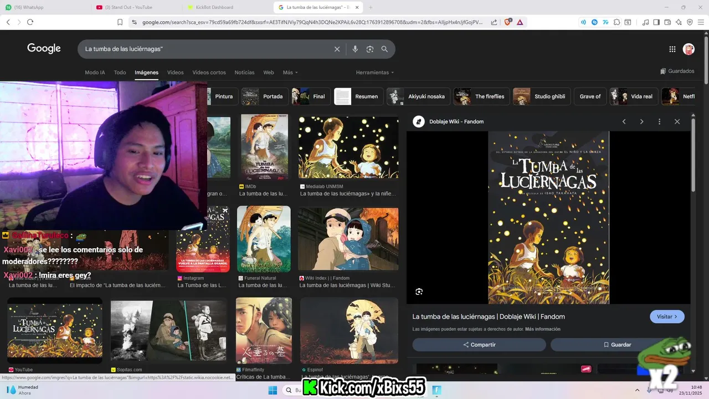This screenshot has height=399, width=709.
Task: Click the Guardar button
Action: pos(617,345)
